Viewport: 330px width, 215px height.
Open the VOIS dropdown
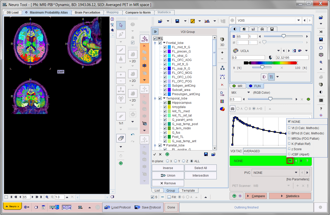pyautogui.click(x=298, y=21)
